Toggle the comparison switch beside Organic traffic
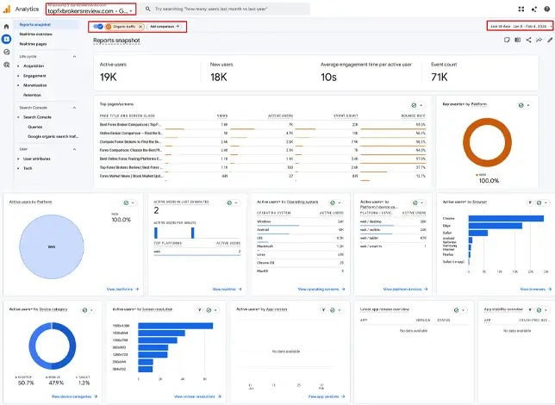 (x=98, y=27)
